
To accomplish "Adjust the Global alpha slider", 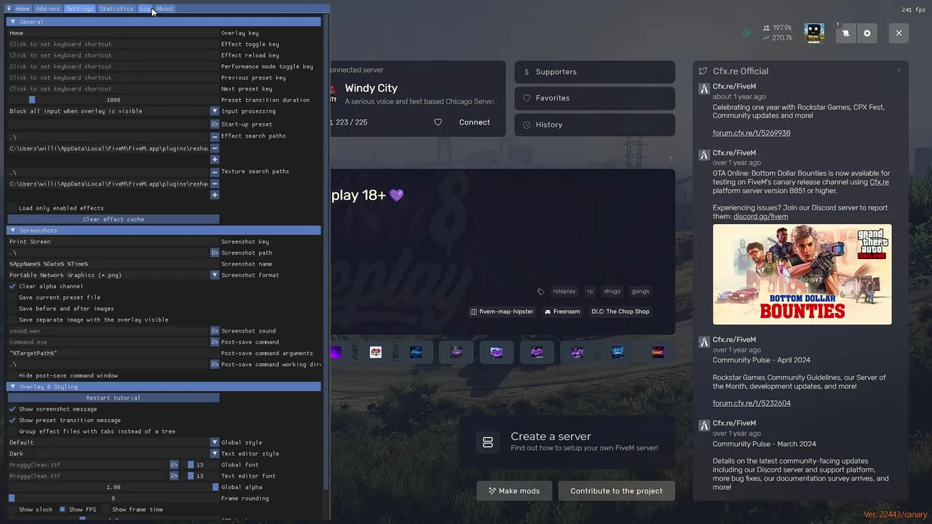I will [114, 487].
